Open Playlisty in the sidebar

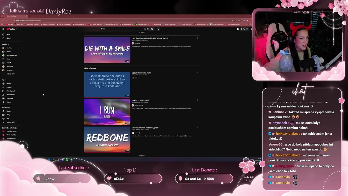coord(9,87)
